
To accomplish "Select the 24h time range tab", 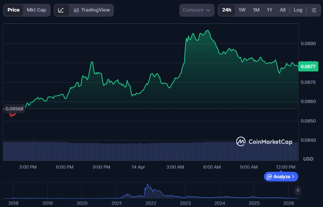I will pos(226,10).
